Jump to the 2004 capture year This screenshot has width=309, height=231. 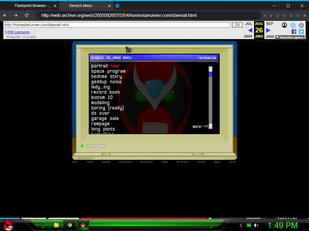coord(248,36)
